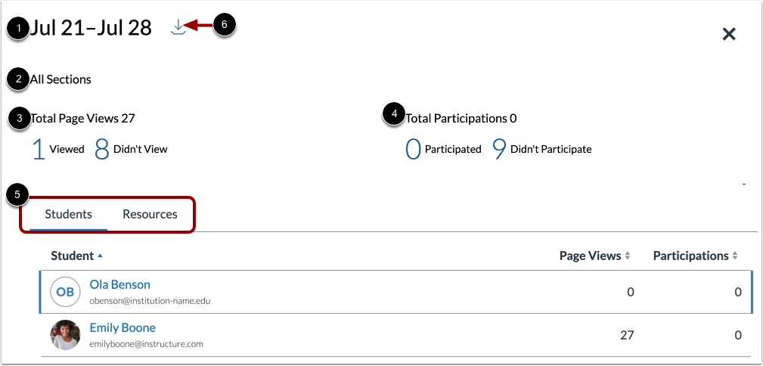Click the 8 Didn't View count
763x366 pixels.
(x=102, y=149)
